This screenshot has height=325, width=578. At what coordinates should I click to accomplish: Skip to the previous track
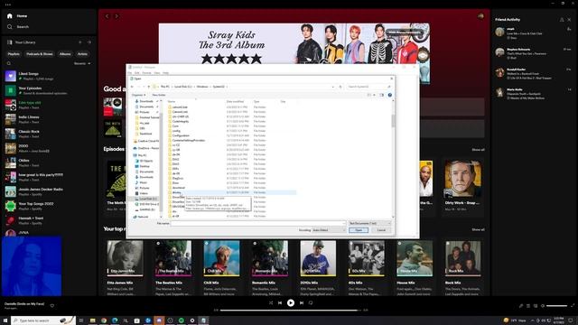(x=280, y=303)
